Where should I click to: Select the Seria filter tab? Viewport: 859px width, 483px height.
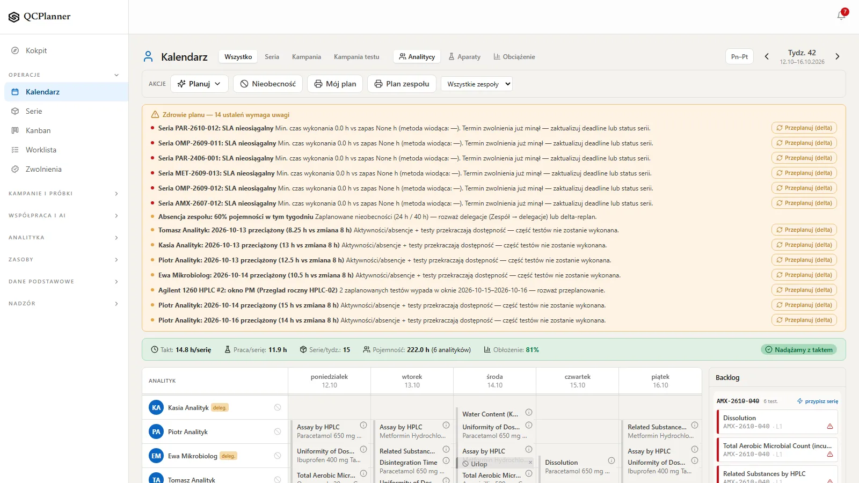pos(272,56)
